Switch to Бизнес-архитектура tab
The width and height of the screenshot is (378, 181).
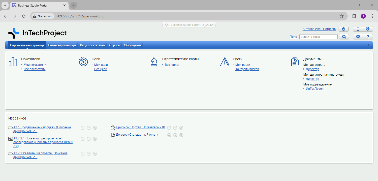tap(62, 45)
